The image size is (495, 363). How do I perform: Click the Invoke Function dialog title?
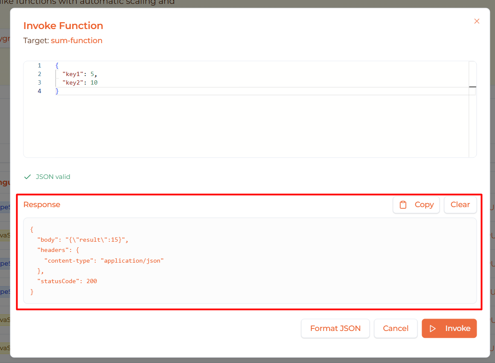pyautogui.click(x=63, y=26)
